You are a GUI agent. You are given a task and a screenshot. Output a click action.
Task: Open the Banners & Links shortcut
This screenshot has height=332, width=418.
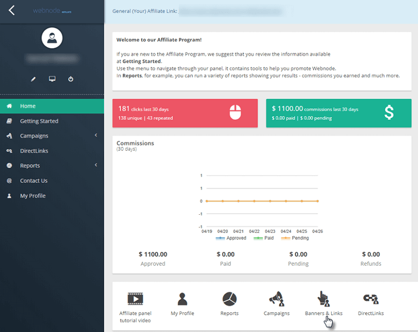click(x=324, y=299)
